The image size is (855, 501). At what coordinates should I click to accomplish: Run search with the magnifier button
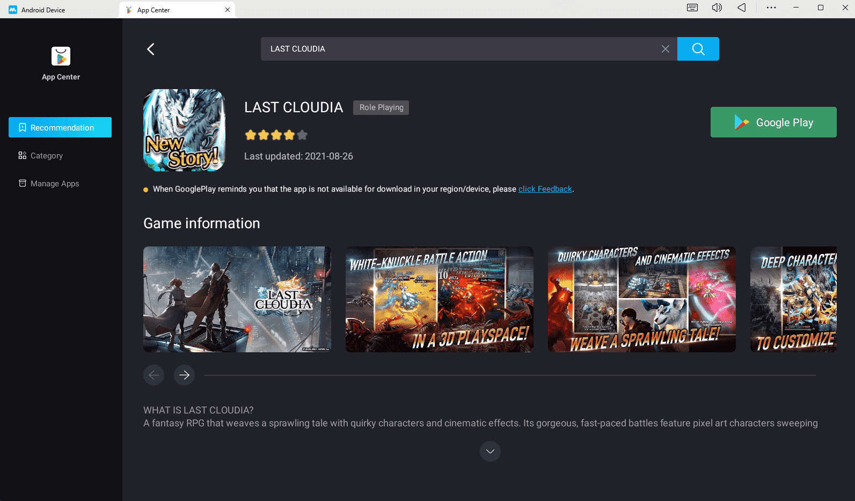pyautogui.click(x=698, y=49)
